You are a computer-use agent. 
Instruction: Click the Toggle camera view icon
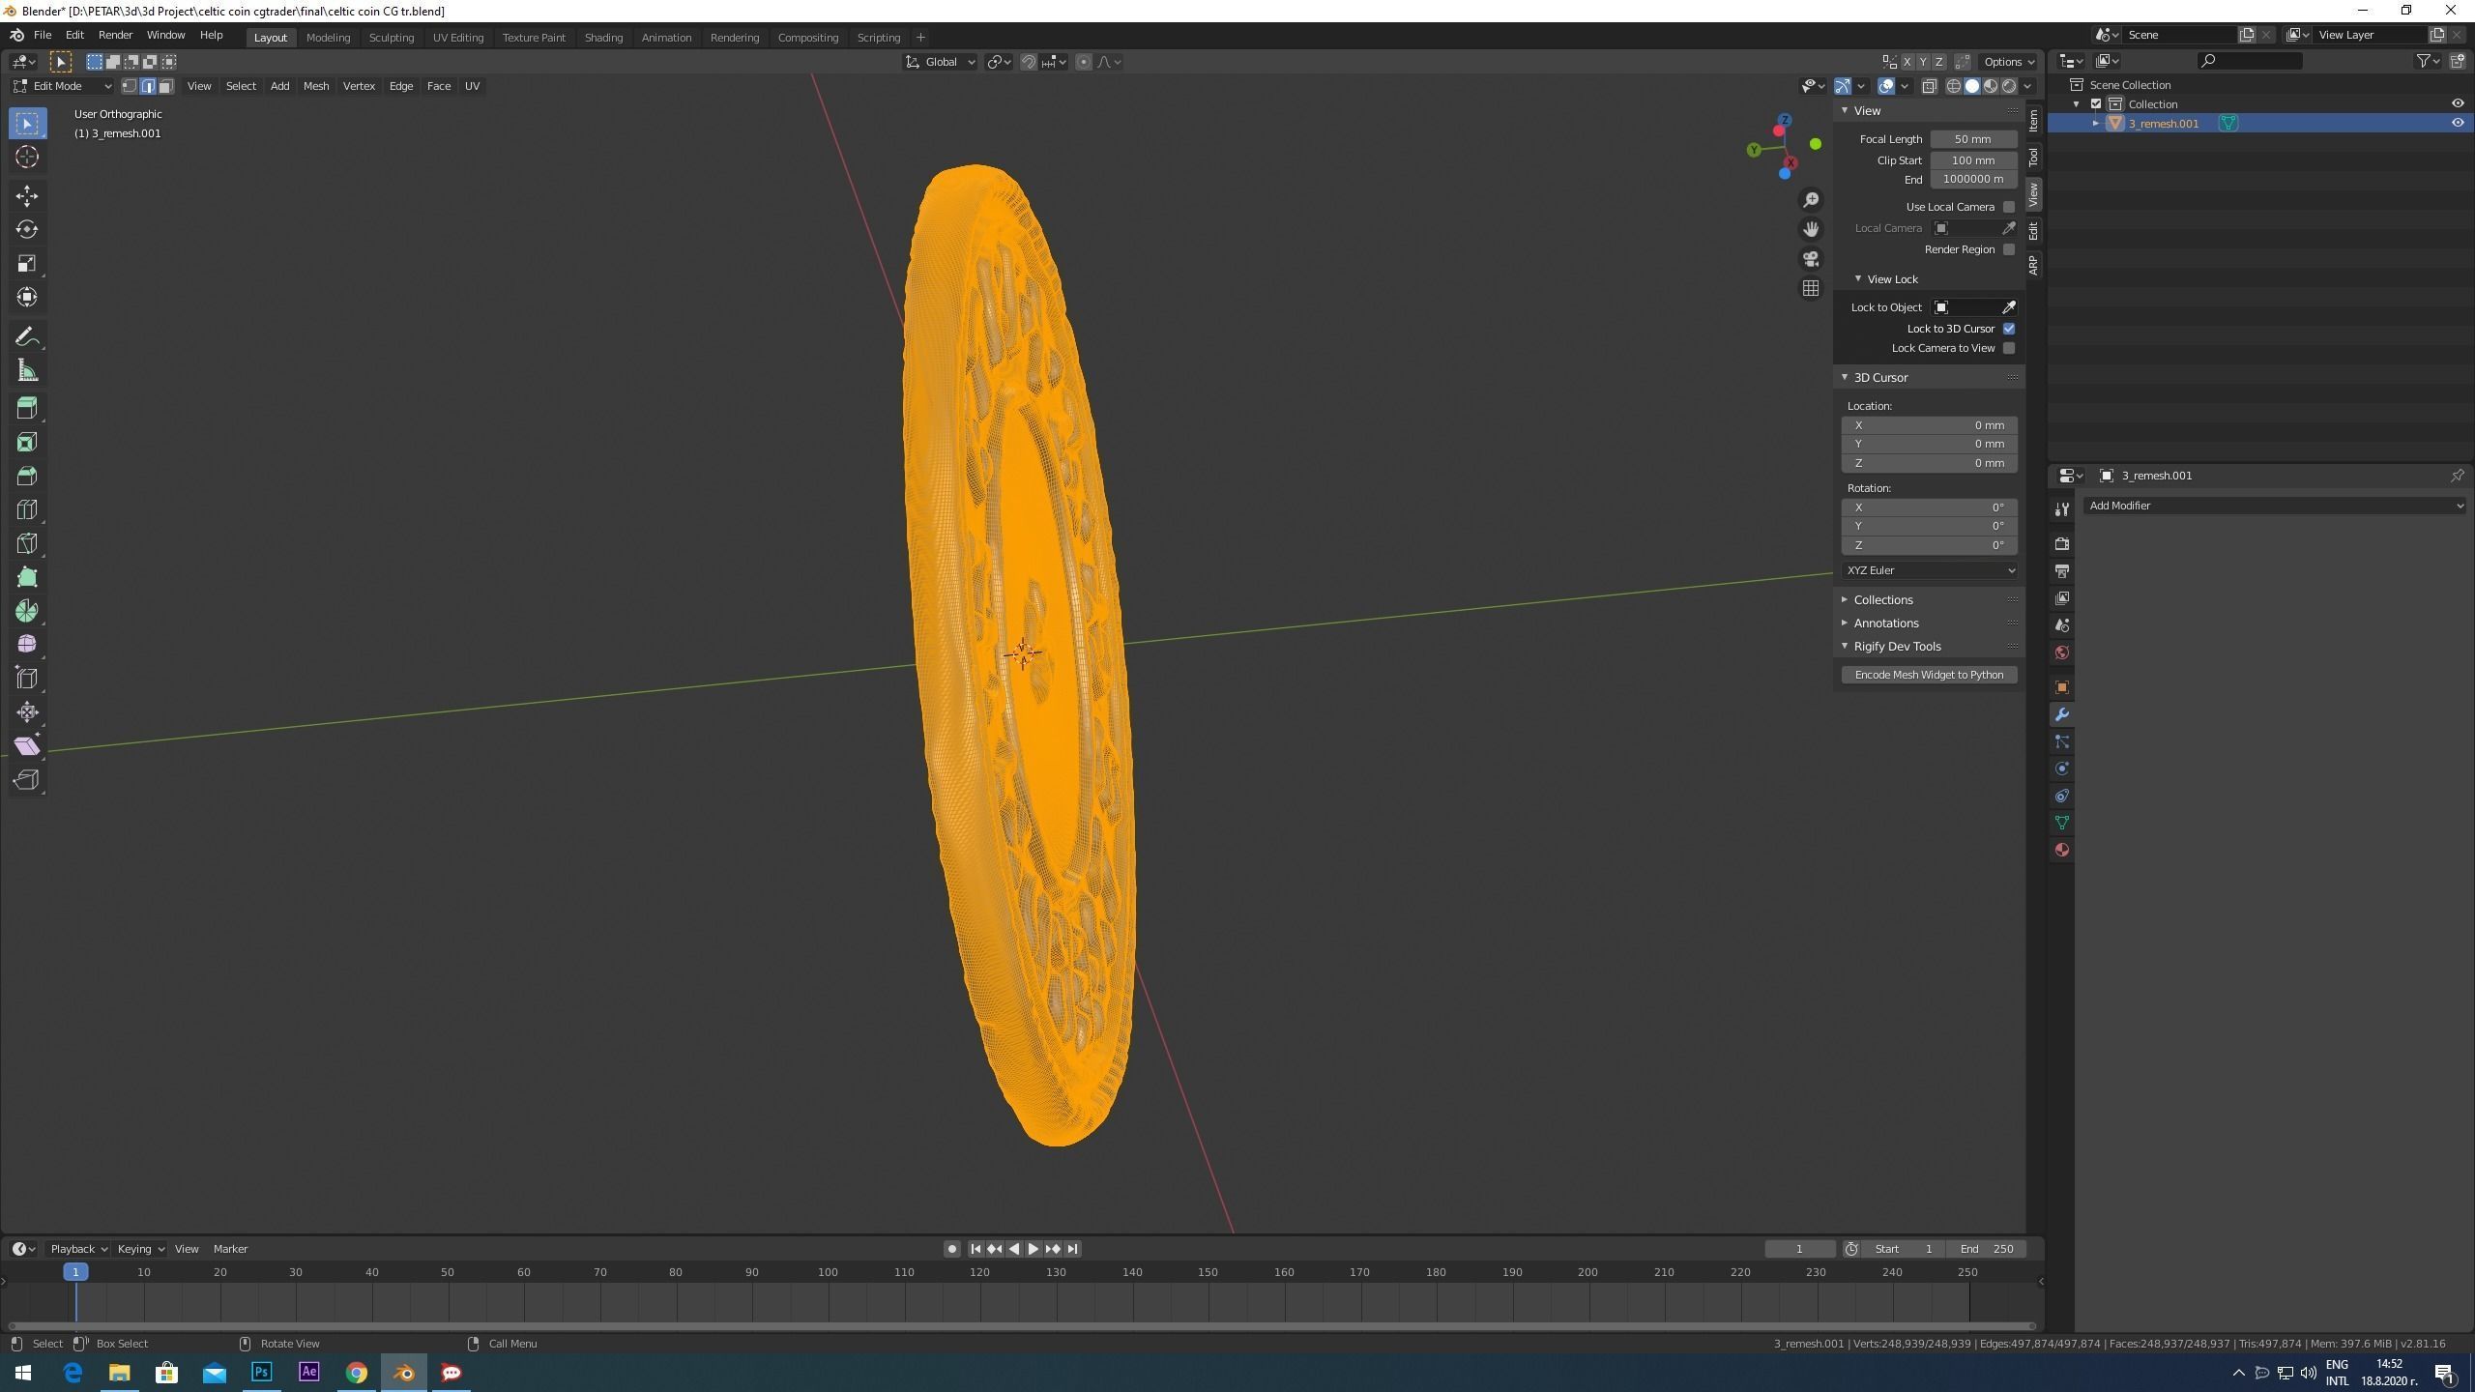[1811, 259]
